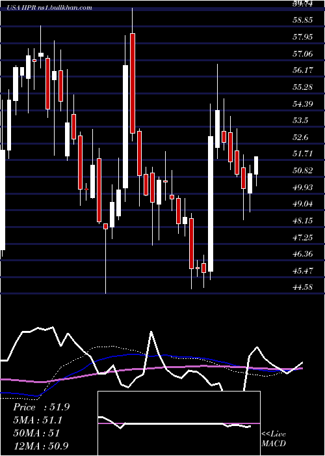Click the 49.93 price axis label
325x456 pixels.
click(304, 187)
